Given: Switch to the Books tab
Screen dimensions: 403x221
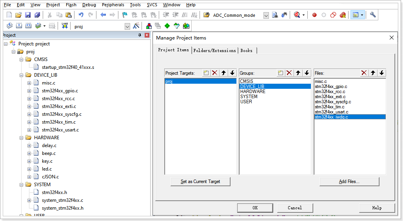Looking at the screenshot, I should [247, 50].
